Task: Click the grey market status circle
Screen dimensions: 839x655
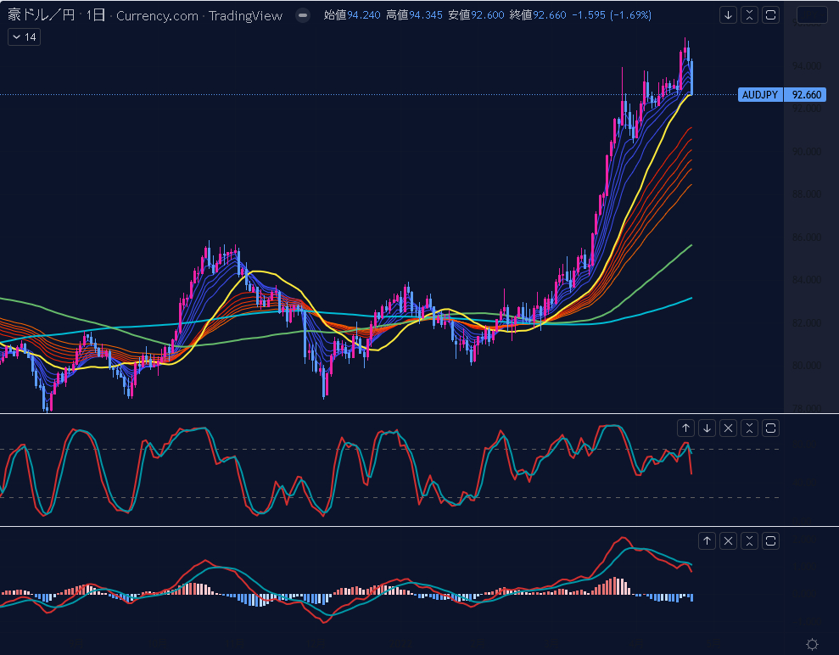Action: (303, 15)
